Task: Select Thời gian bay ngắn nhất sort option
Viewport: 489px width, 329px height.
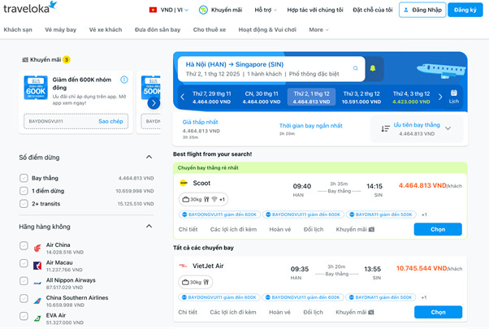Action: tap(310, 129)
